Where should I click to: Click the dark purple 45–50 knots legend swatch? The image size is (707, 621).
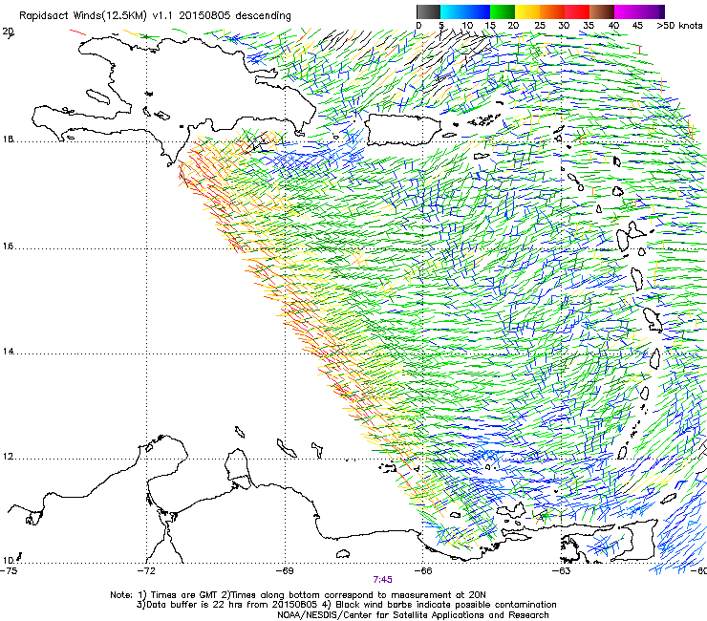[x=652, y=11]
